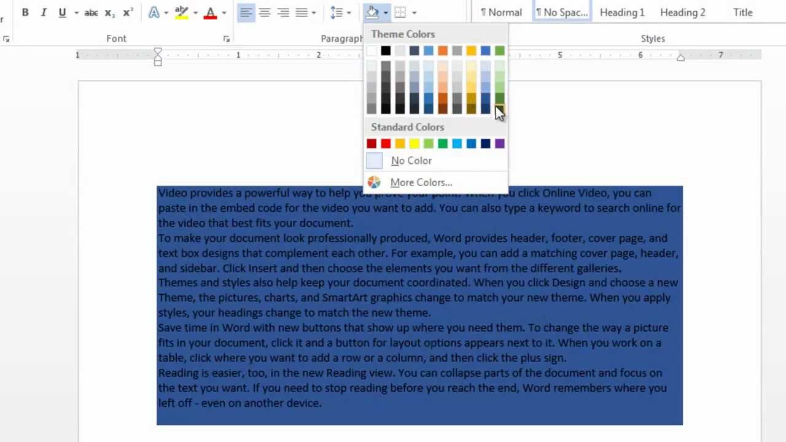The image size is (786, 442).
Task: Center the paragraph text
Action: 265,12
